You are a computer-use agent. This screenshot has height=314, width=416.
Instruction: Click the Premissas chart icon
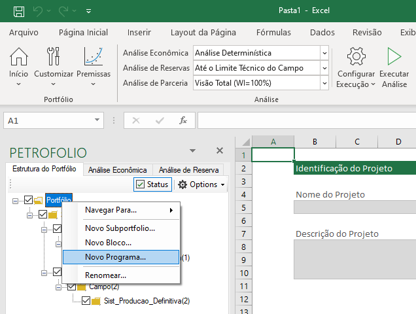click(94, 57)
